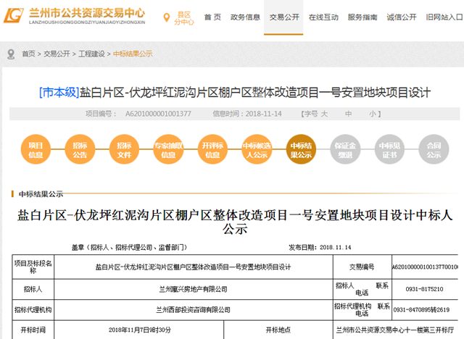Viewport: 464px width, 339px height.
Task: Select the 交易公开 navigation tab
Action: 286,16
